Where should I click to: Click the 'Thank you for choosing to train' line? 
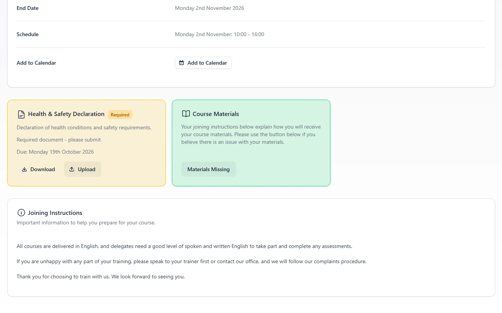(x=101, y=276)
